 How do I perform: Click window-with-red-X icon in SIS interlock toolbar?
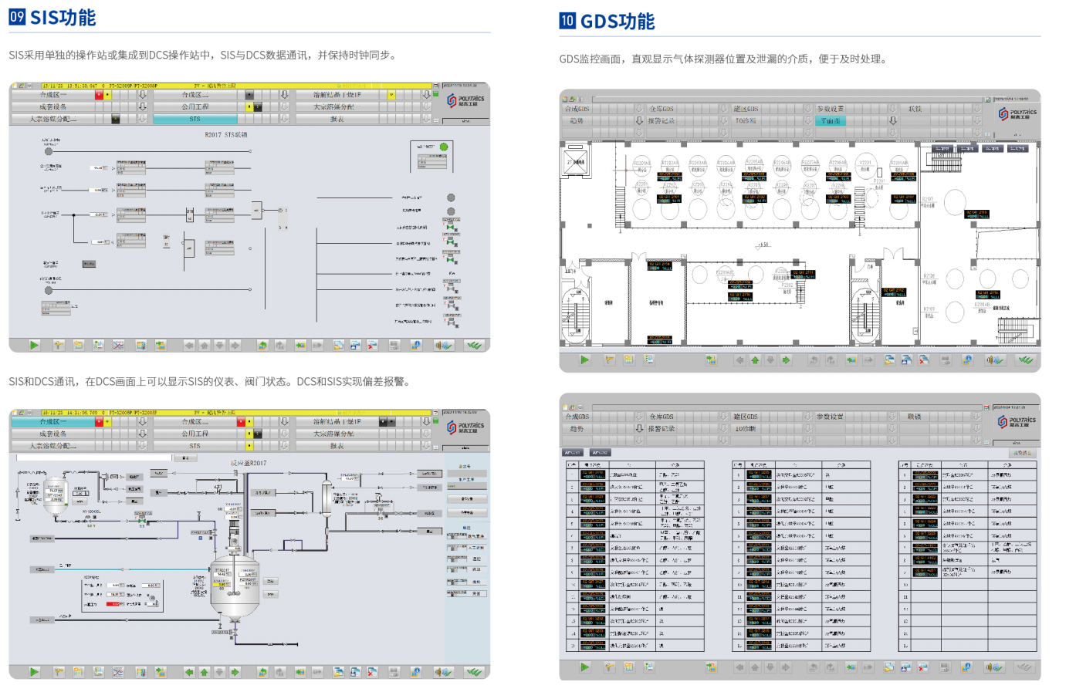point(372,345)
